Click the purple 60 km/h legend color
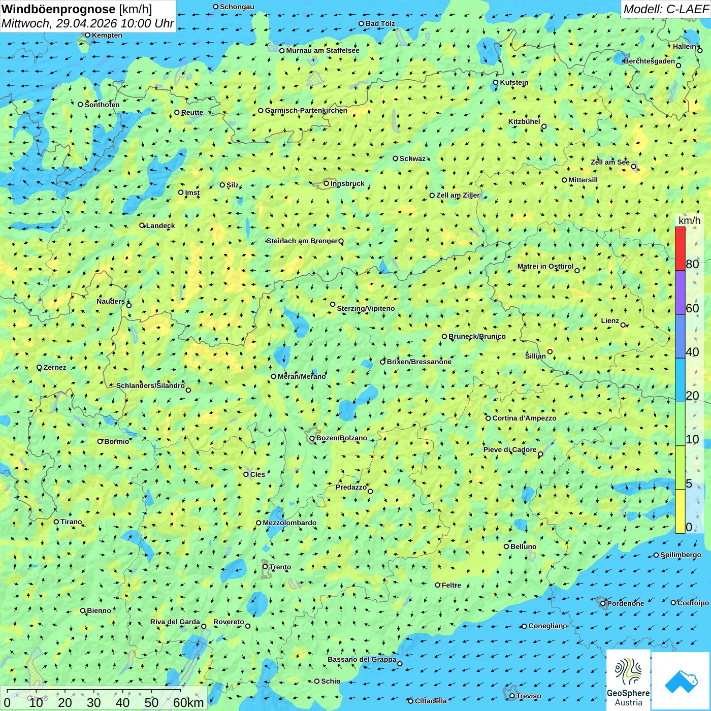The height and width of the screenshot is (711, 711). (x=680, y=293)
